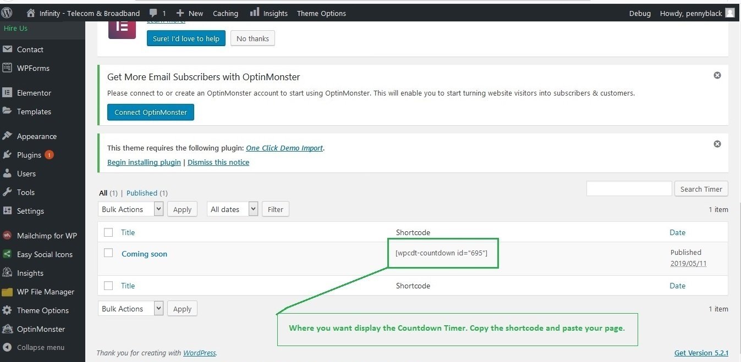Dismiss the One Click Demo Import notice
This screenshot has height=362, width=741.
point(717,144)
